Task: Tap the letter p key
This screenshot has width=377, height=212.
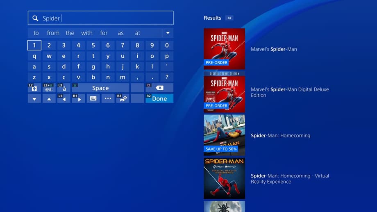Action: 167,56
